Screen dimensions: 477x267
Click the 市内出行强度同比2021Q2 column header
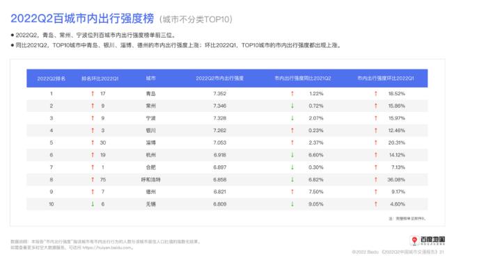pos(303,79)
